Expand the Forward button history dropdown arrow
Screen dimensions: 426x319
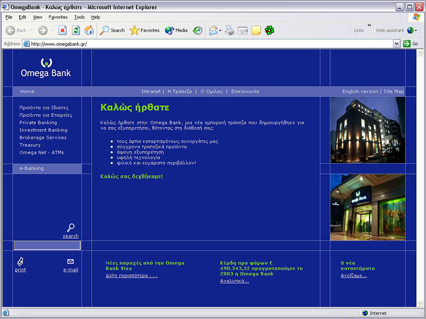click(52, 30)
